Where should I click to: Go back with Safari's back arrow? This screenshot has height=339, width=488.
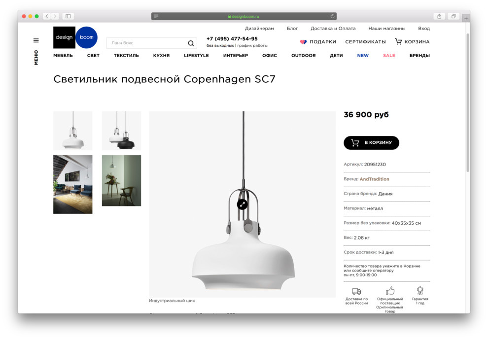[47, 16]
